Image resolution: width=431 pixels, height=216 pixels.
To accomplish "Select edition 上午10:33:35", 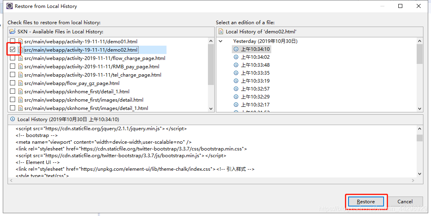I will pyautogui.click(x=255, y=73).
